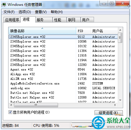
Task: Sort by 用户名 column header
Action: click(x=104, y=31)
